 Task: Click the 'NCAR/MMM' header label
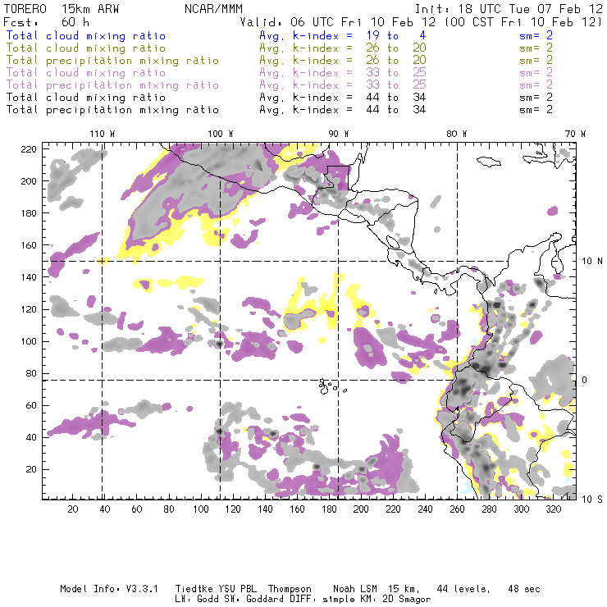[x=213, y=8]
